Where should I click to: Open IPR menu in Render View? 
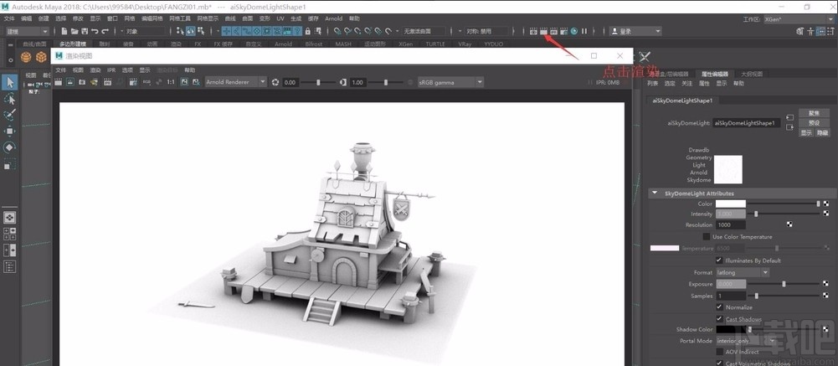tap(111, 70)
